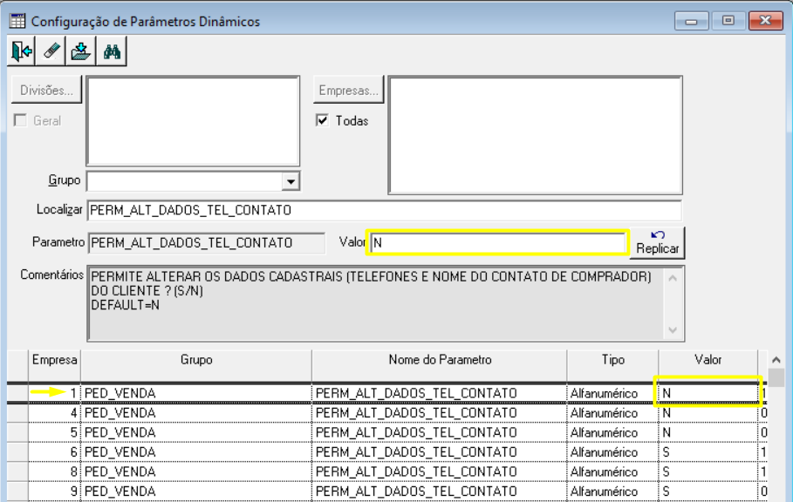Click PED_VENDA cell in Empresa 4 row
The height and width of the screenshot is (502, 793).
[196, 412]
